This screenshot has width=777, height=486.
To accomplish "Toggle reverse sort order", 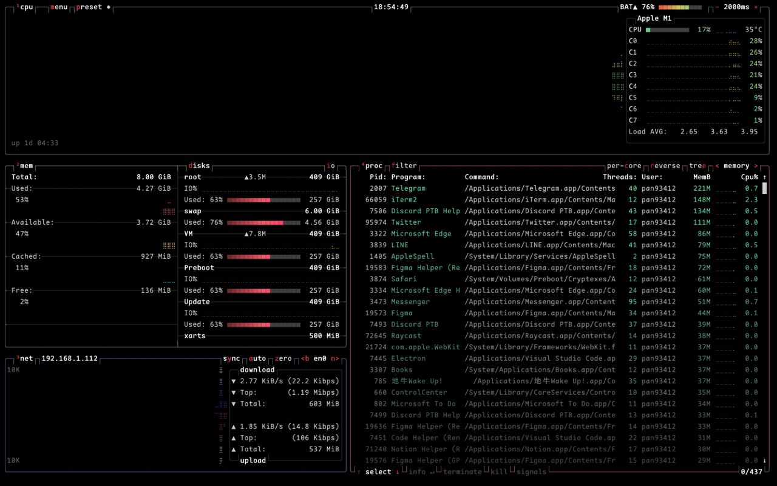I will [665, 166].
